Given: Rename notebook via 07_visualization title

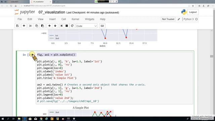Looking at the screenshot, I should click(x=52, y=12).
